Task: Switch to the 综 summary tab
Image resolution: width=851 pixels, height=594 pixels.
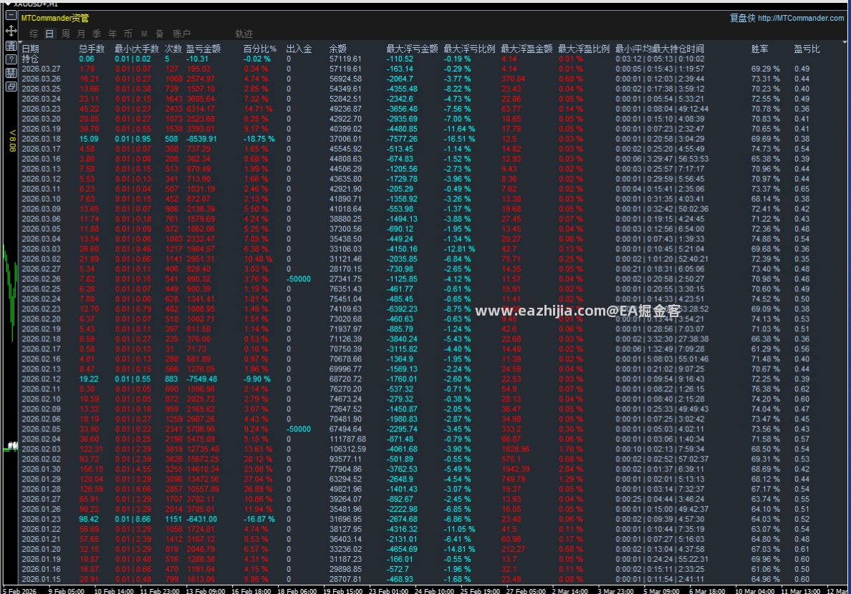Action: (x=34, y=34)
